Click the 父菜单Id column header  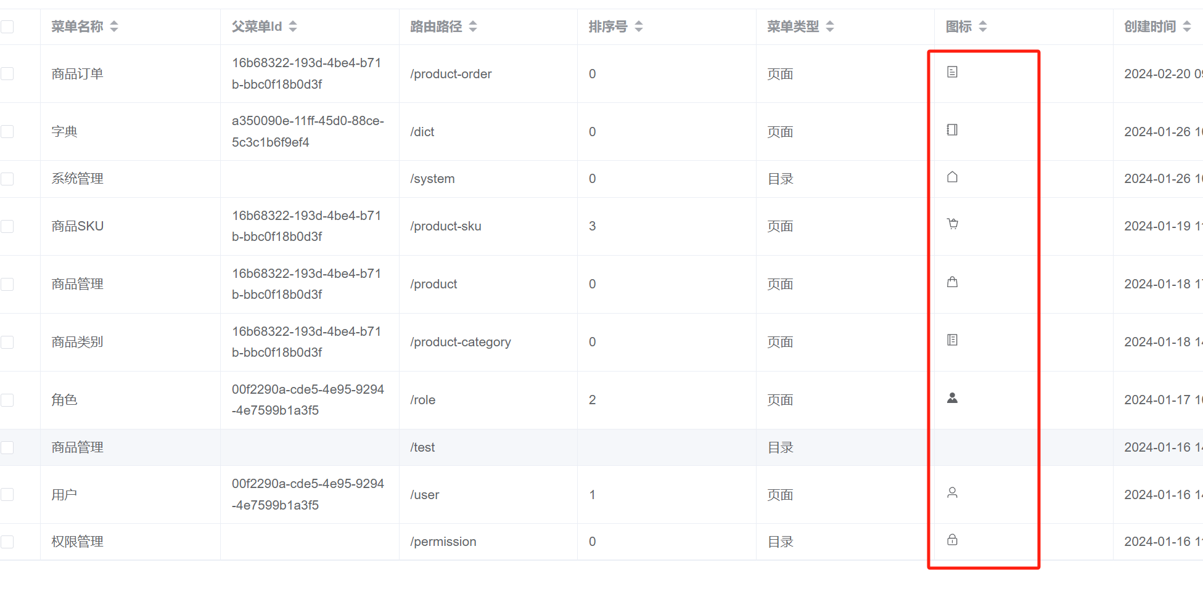click(257, 26)
